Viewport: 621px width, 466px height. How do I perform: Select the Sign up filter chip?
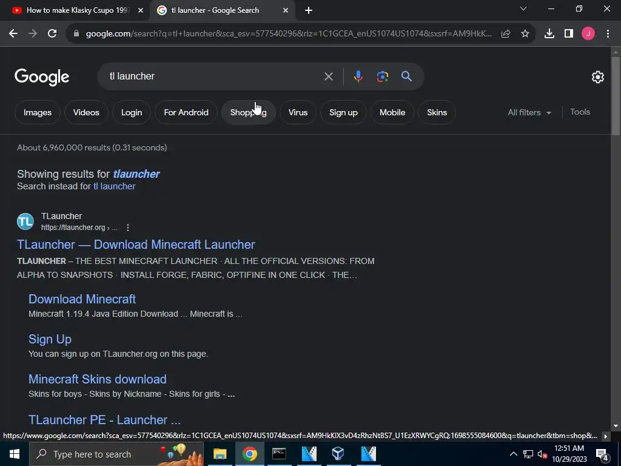[x=343, y=112]
